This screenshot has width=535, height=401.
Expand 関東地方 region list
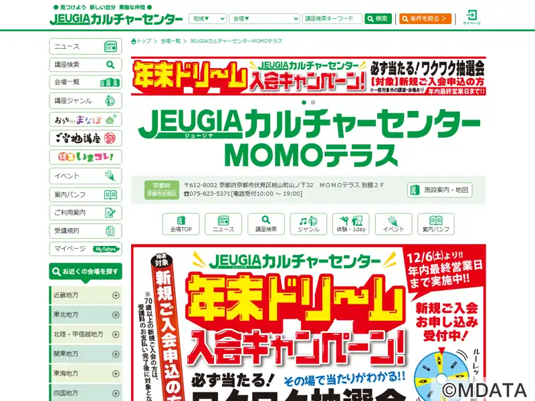[86, 354]
